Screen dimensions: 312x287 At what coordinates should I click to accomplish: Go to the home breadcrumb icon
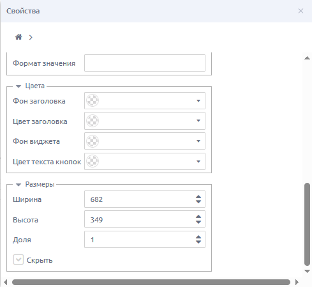[19, 37]
